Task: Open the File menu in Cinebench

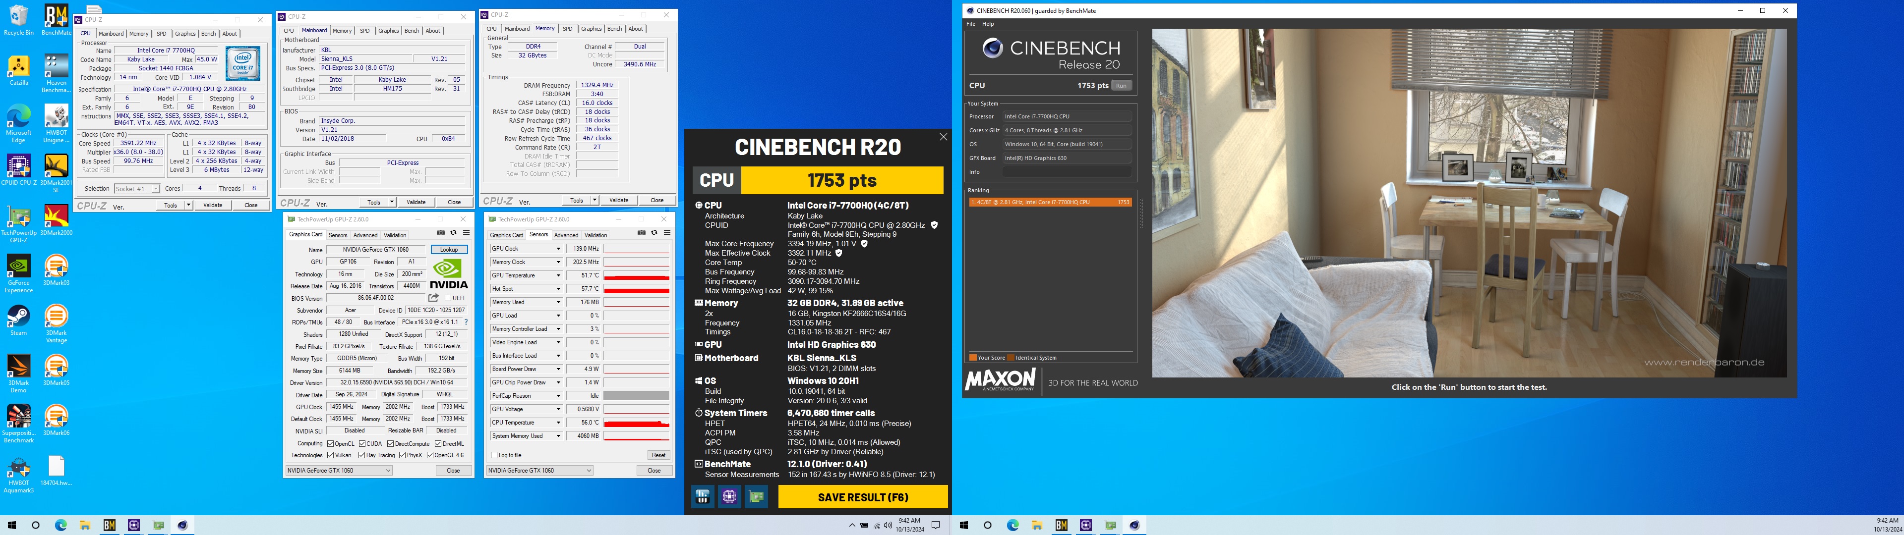Action: 970,24
